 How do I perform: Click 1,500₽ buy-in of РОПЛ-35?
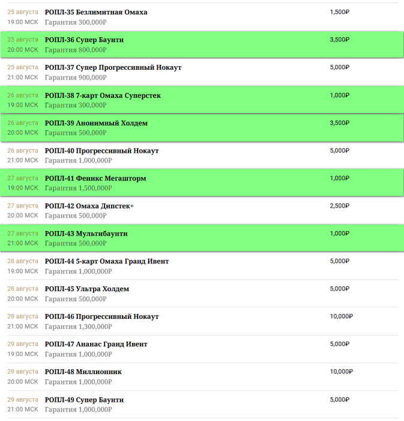(339, 12)
